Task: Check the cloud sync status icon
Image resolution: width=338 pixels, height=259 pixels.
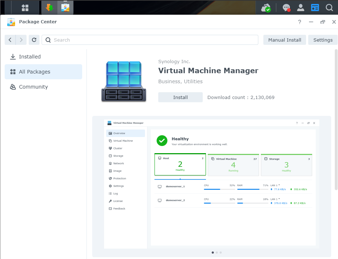Action: [266, 8]
